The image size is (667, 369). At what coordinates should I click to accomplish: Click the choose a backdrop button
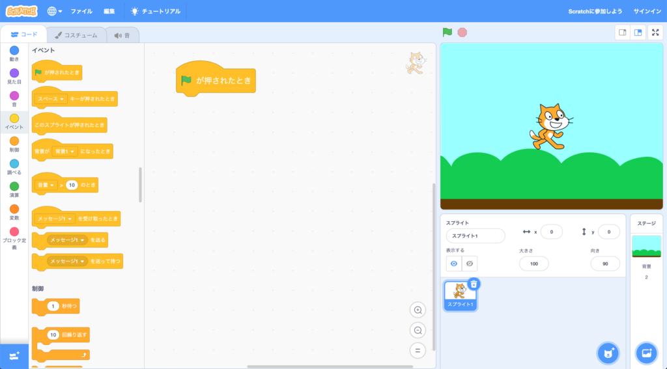pyautogui.click(x=647, y=353)
